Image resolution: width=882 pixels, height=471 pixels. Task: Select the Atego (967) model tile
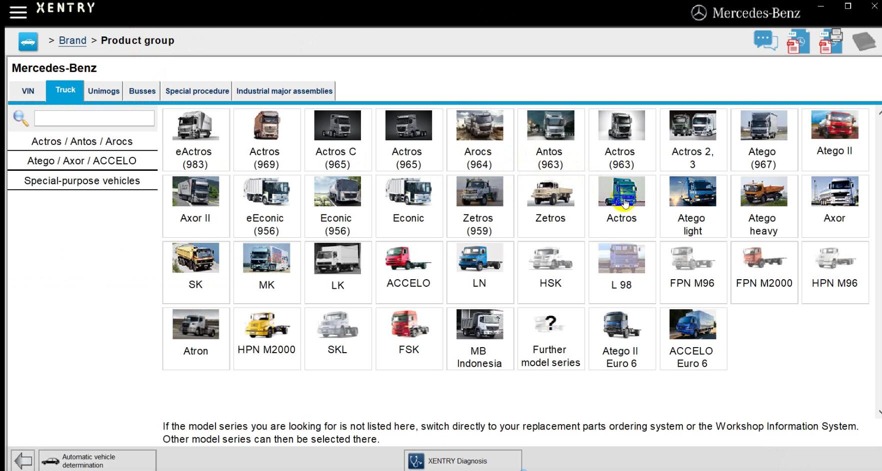[x=764, y=140]
